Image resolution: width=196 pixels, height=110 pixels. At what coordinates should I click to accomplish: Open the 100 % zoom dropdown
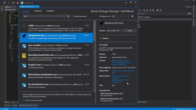(12, 102)
